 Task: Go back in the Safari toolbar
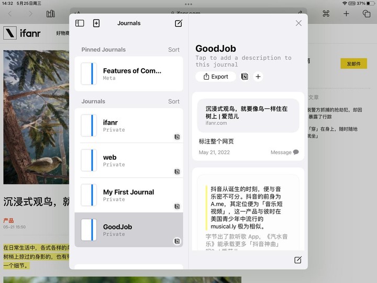tap(10, 14)
